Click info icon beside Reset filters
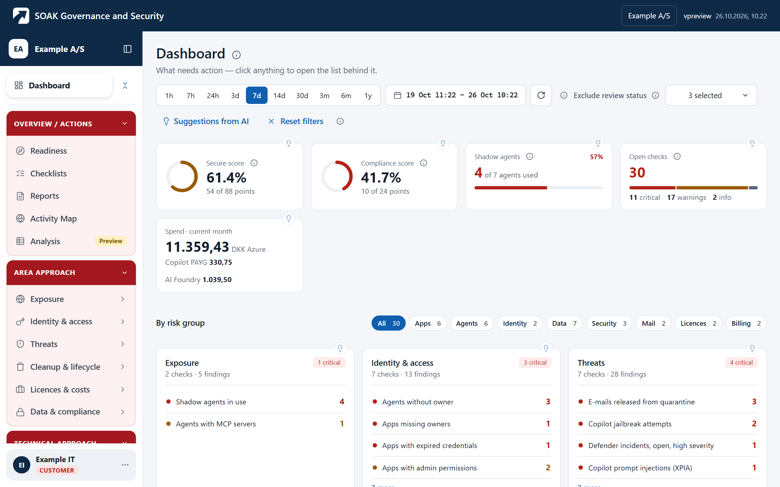The image size is (780, 487). (340, 121)
